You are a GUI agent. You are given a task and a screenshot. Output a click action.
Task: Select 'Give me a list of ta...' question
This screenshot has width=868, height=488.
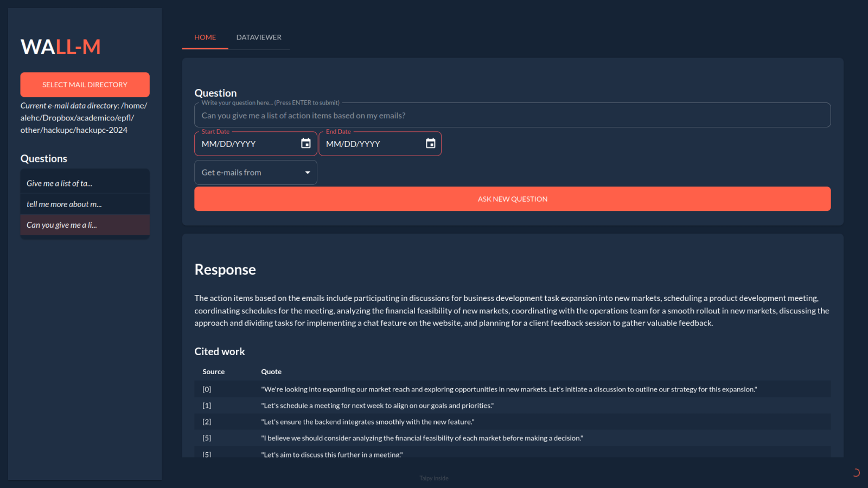tap(85, 183)
